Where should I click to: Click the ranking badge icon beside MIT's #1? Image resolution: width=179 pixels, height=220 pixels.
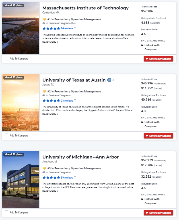point(44,19)
